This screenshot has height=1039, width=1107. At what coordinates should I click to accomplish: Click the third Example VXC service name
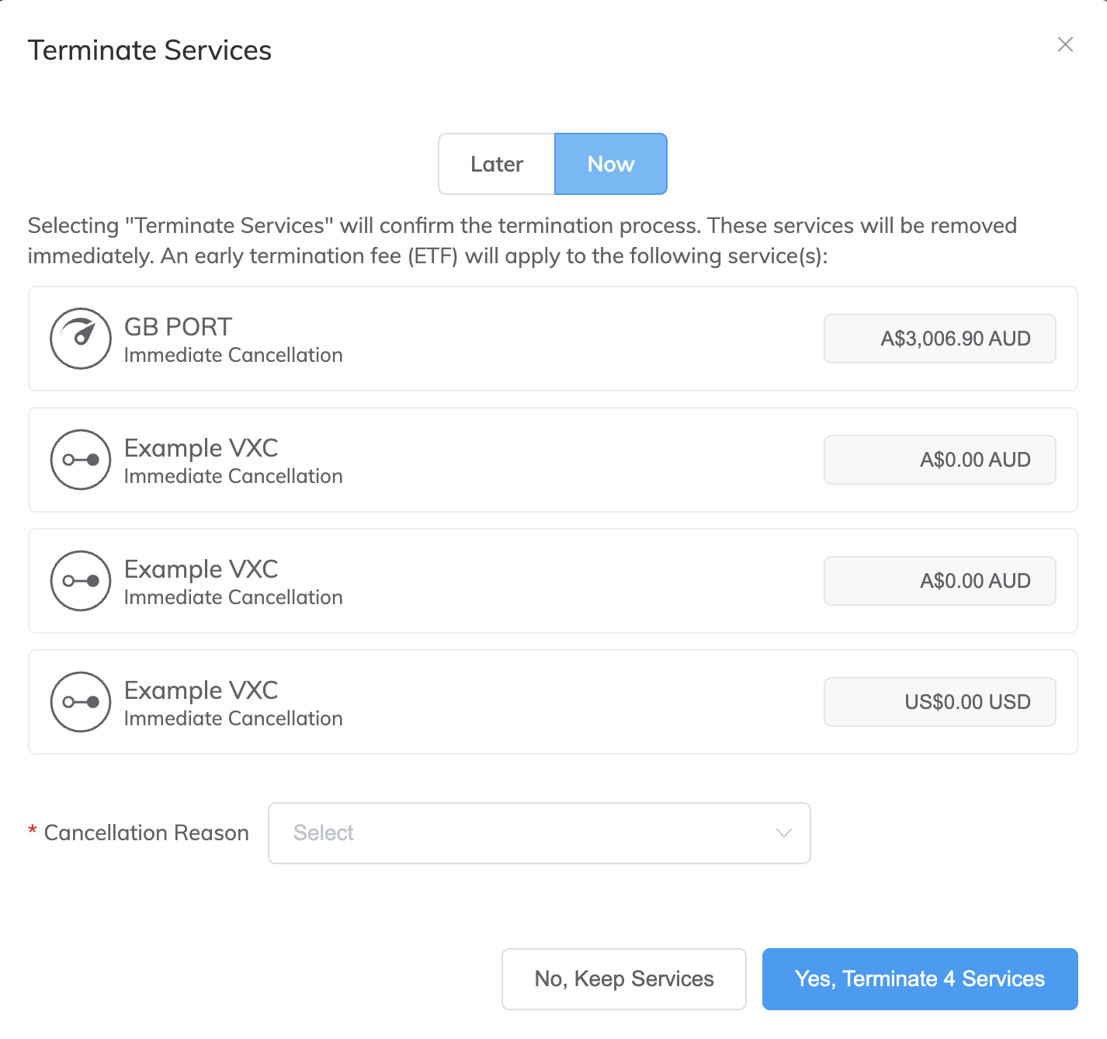click(x=201, y=690)
